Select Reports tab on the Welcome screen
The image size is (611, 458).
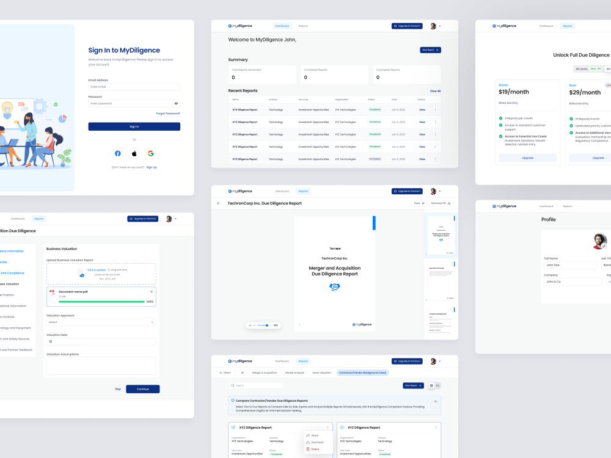click(303, 26)
